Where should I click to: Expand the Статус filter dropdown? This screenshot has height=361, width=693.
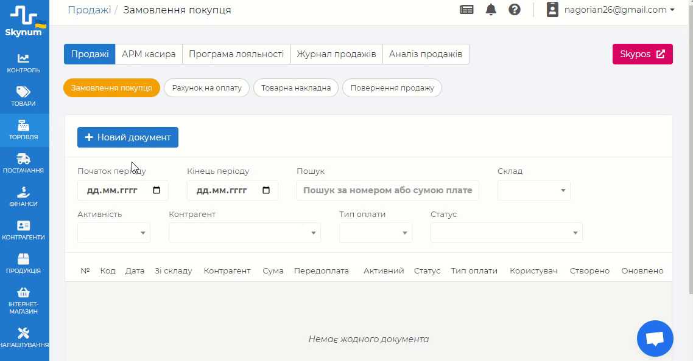pyautogui.click(x=507, y=233)
